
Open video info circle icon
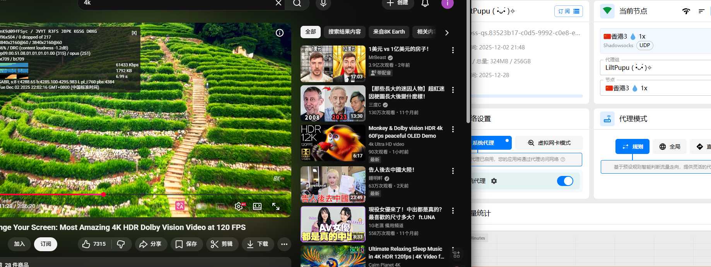pos(280,33)
